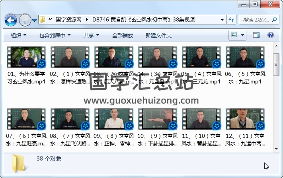Open Help with the question mark icon
The width and height of the screenshot is (283, 178).
271,35
